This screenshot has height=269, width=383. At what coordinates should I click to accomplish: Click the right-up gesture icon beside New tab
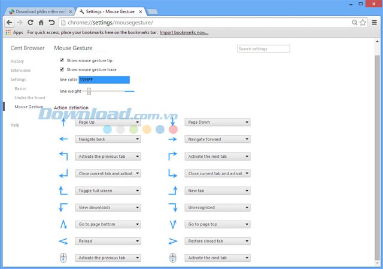(x=173, y=191)
